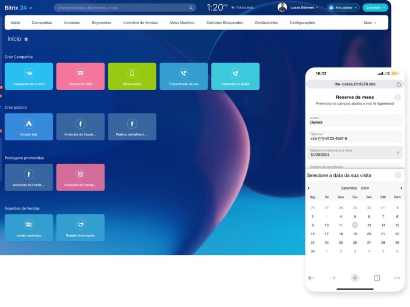
Task: Go to the Segmentos tab
Action: 102,23
